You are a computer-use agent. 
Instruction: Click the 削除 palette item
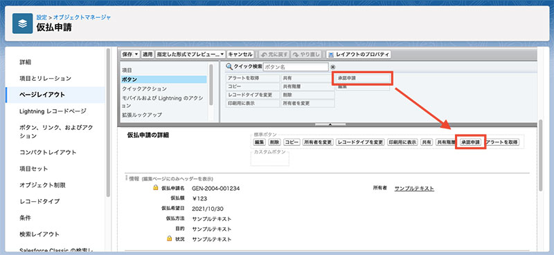(307, 95)
